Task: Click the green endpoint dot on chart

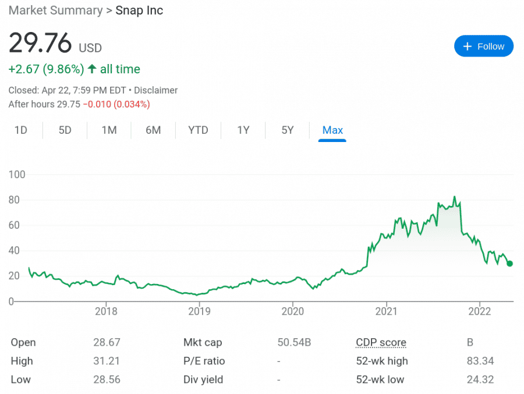Action: (509, 263)
